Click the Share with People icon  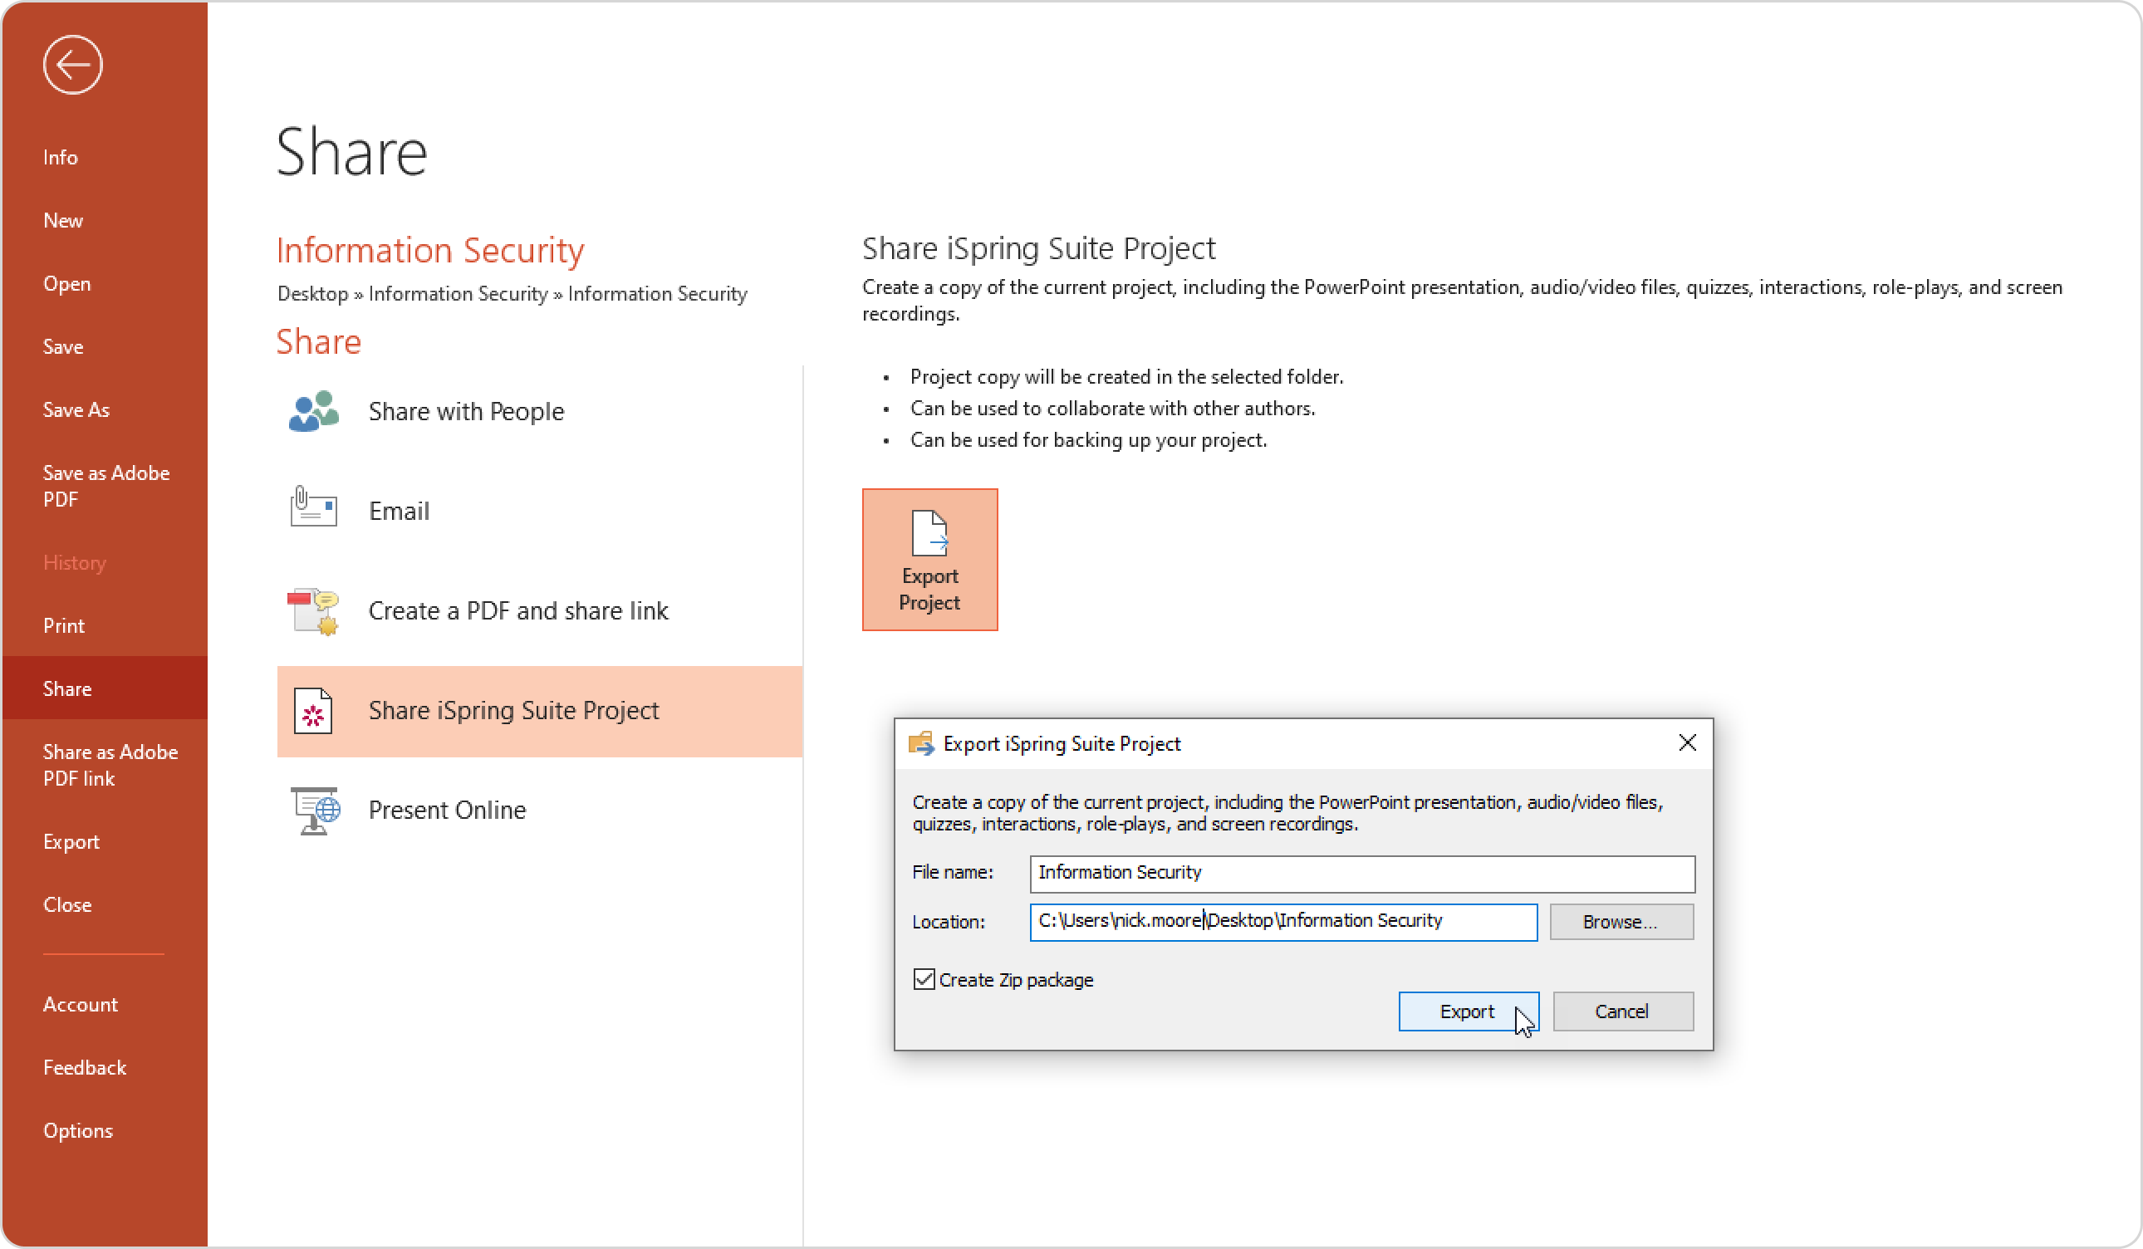coord(313,412)
